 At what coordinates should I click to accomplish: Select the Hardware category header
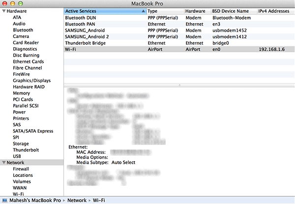click(17, 11)
